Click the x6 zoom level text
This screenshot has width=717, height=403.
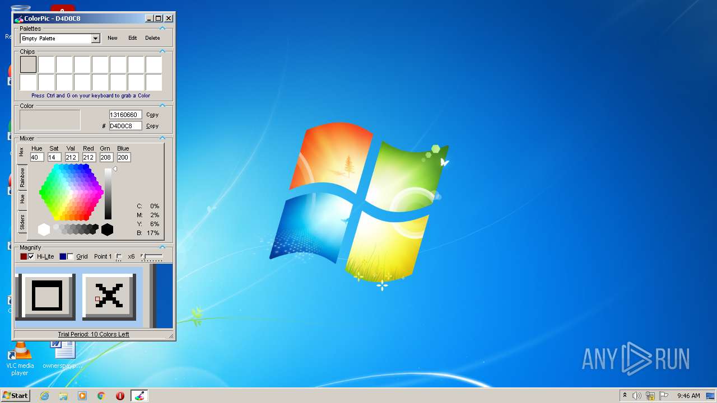(x=131, y=256)
